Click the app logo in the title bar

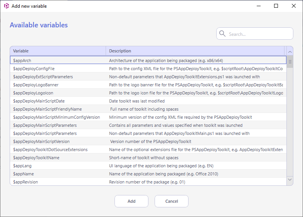[x=7, y=6]
